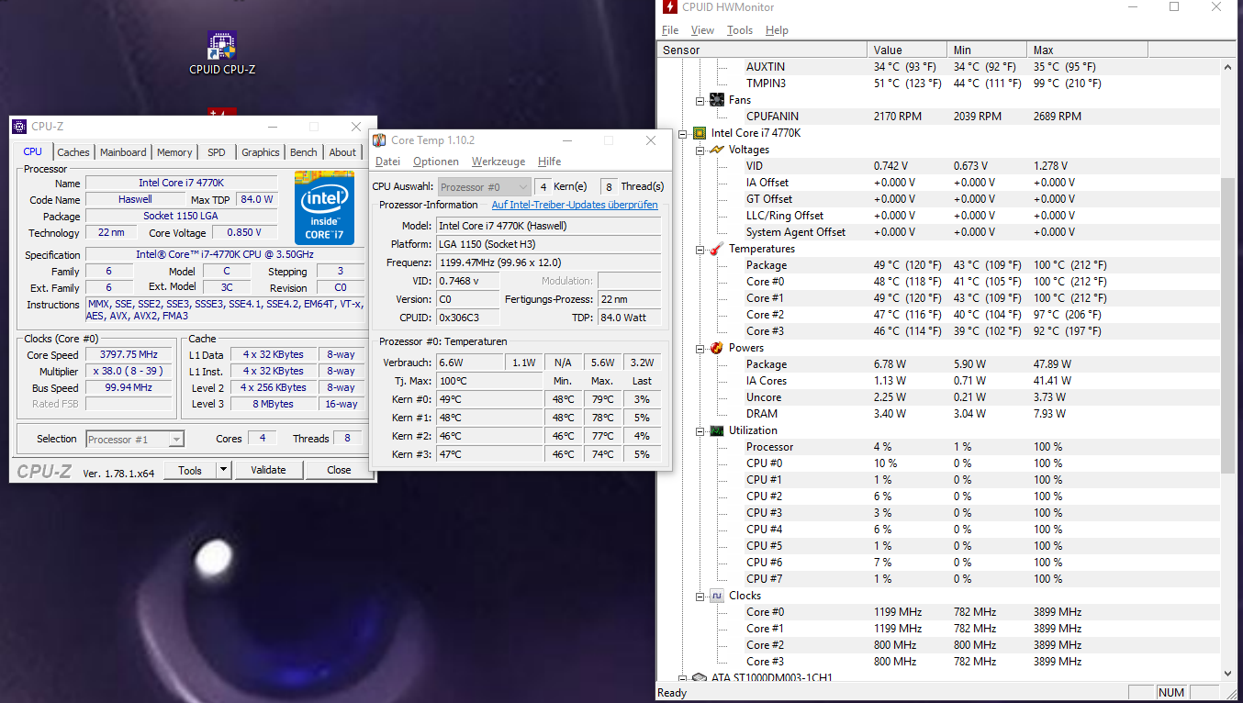Viewport: 1243px width, 703px height.
Task: Click the Value column header in HWMonitor
Action: [907, 50]
